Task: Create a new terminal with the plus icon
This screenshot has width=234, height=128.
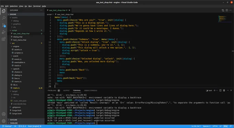Action: [214, 90]
